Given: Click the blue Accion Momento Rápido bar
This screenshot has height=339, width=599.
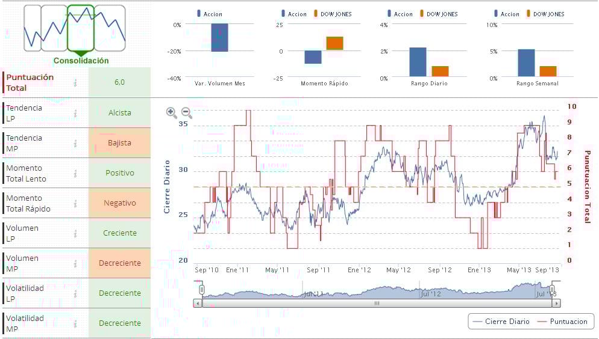Looking at the screenshot, I should click(x=313, y=57).
